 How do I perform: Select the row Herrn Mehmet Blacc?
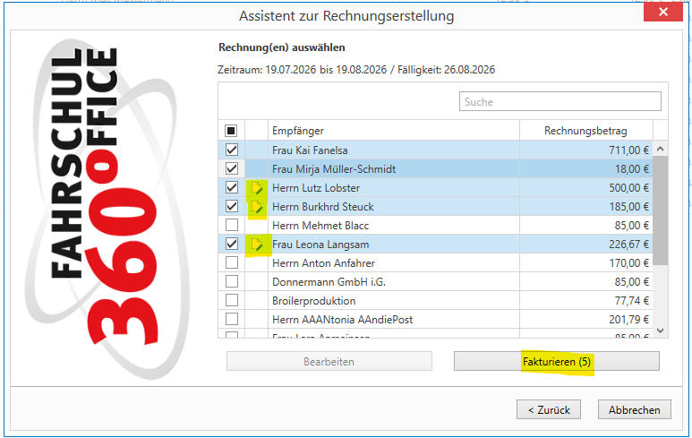click(x=436, y=225)
